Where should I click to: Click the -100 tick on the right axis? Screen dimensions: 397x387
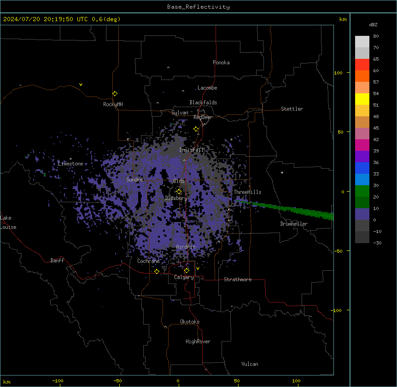[x=337, y=310]
